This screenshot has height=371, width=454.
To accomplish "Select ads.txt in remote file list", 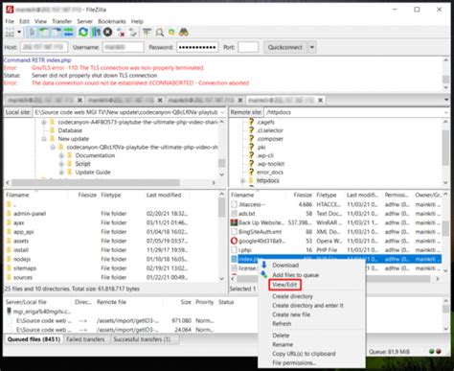I will coord(247,214).
